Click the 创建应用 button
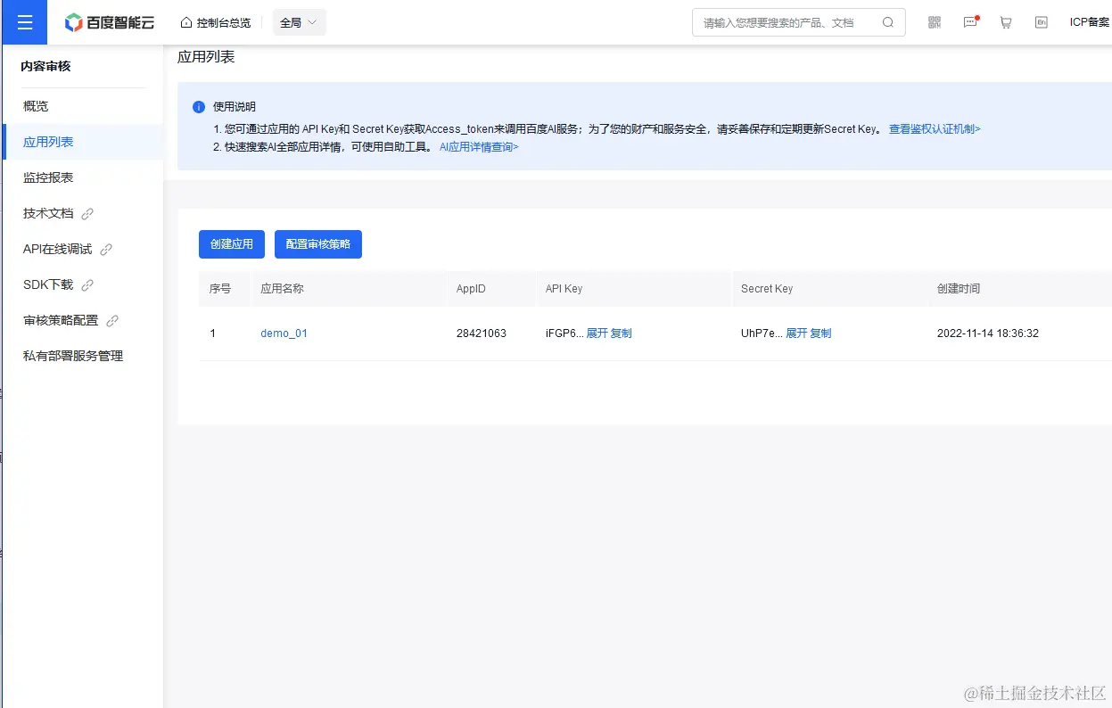 232,244
